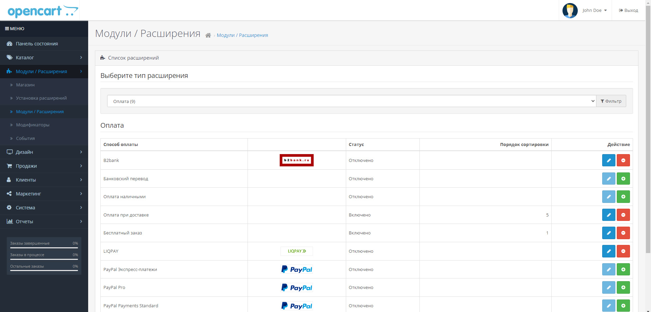Open the John Doe user dropdown
Image resolution: width=651 pixels, height=312 pixels.
(594, 11)
